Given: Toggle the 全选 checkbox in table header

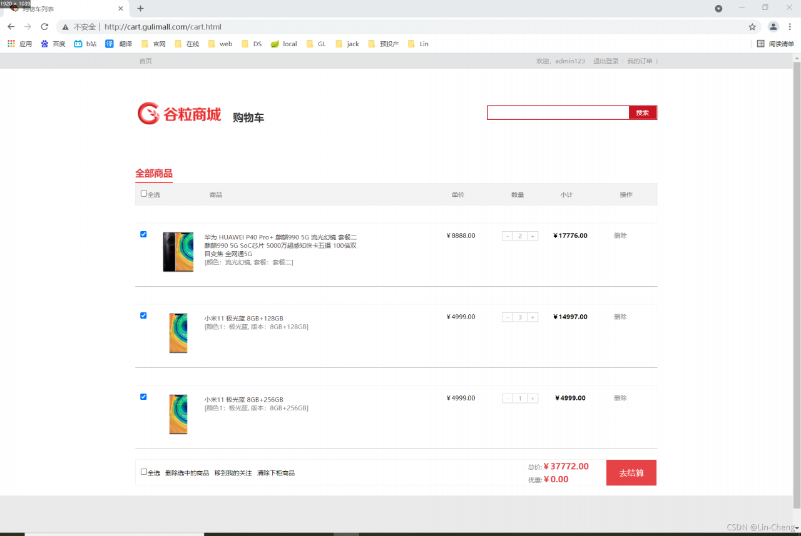Looking at the screenshot, I should (144, 194).
